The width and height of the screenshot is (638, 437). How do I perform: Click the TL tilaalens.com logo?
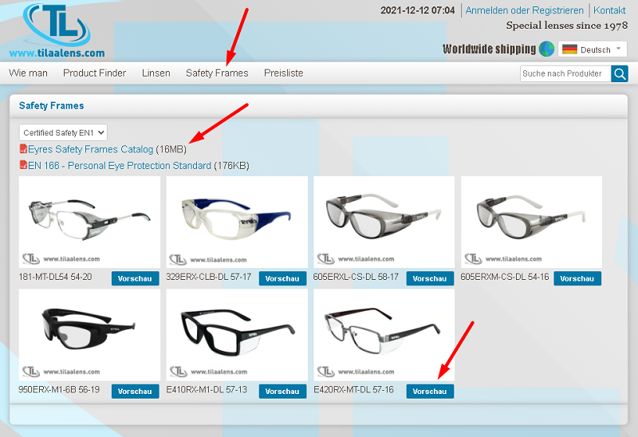[x=57, y=31]
